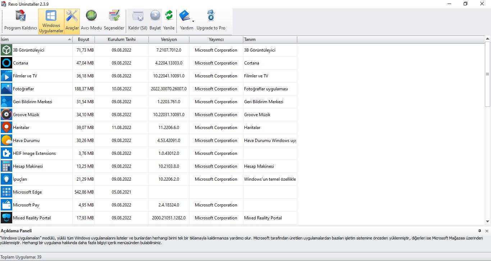The height and width of the screenshot is (261, 491).
Task: Click Başlat start button
Action: 155,21
